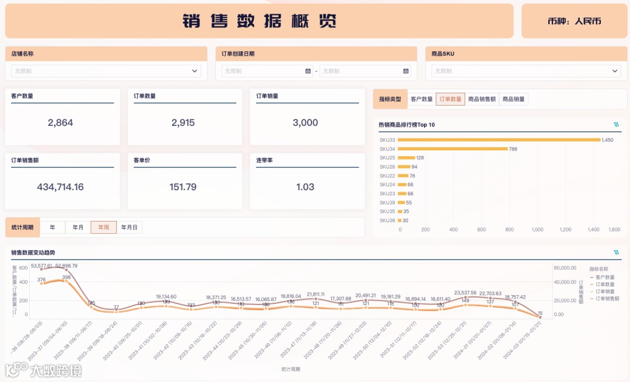Toggle 订单销量 series in trend legend

tap(602, 292)
